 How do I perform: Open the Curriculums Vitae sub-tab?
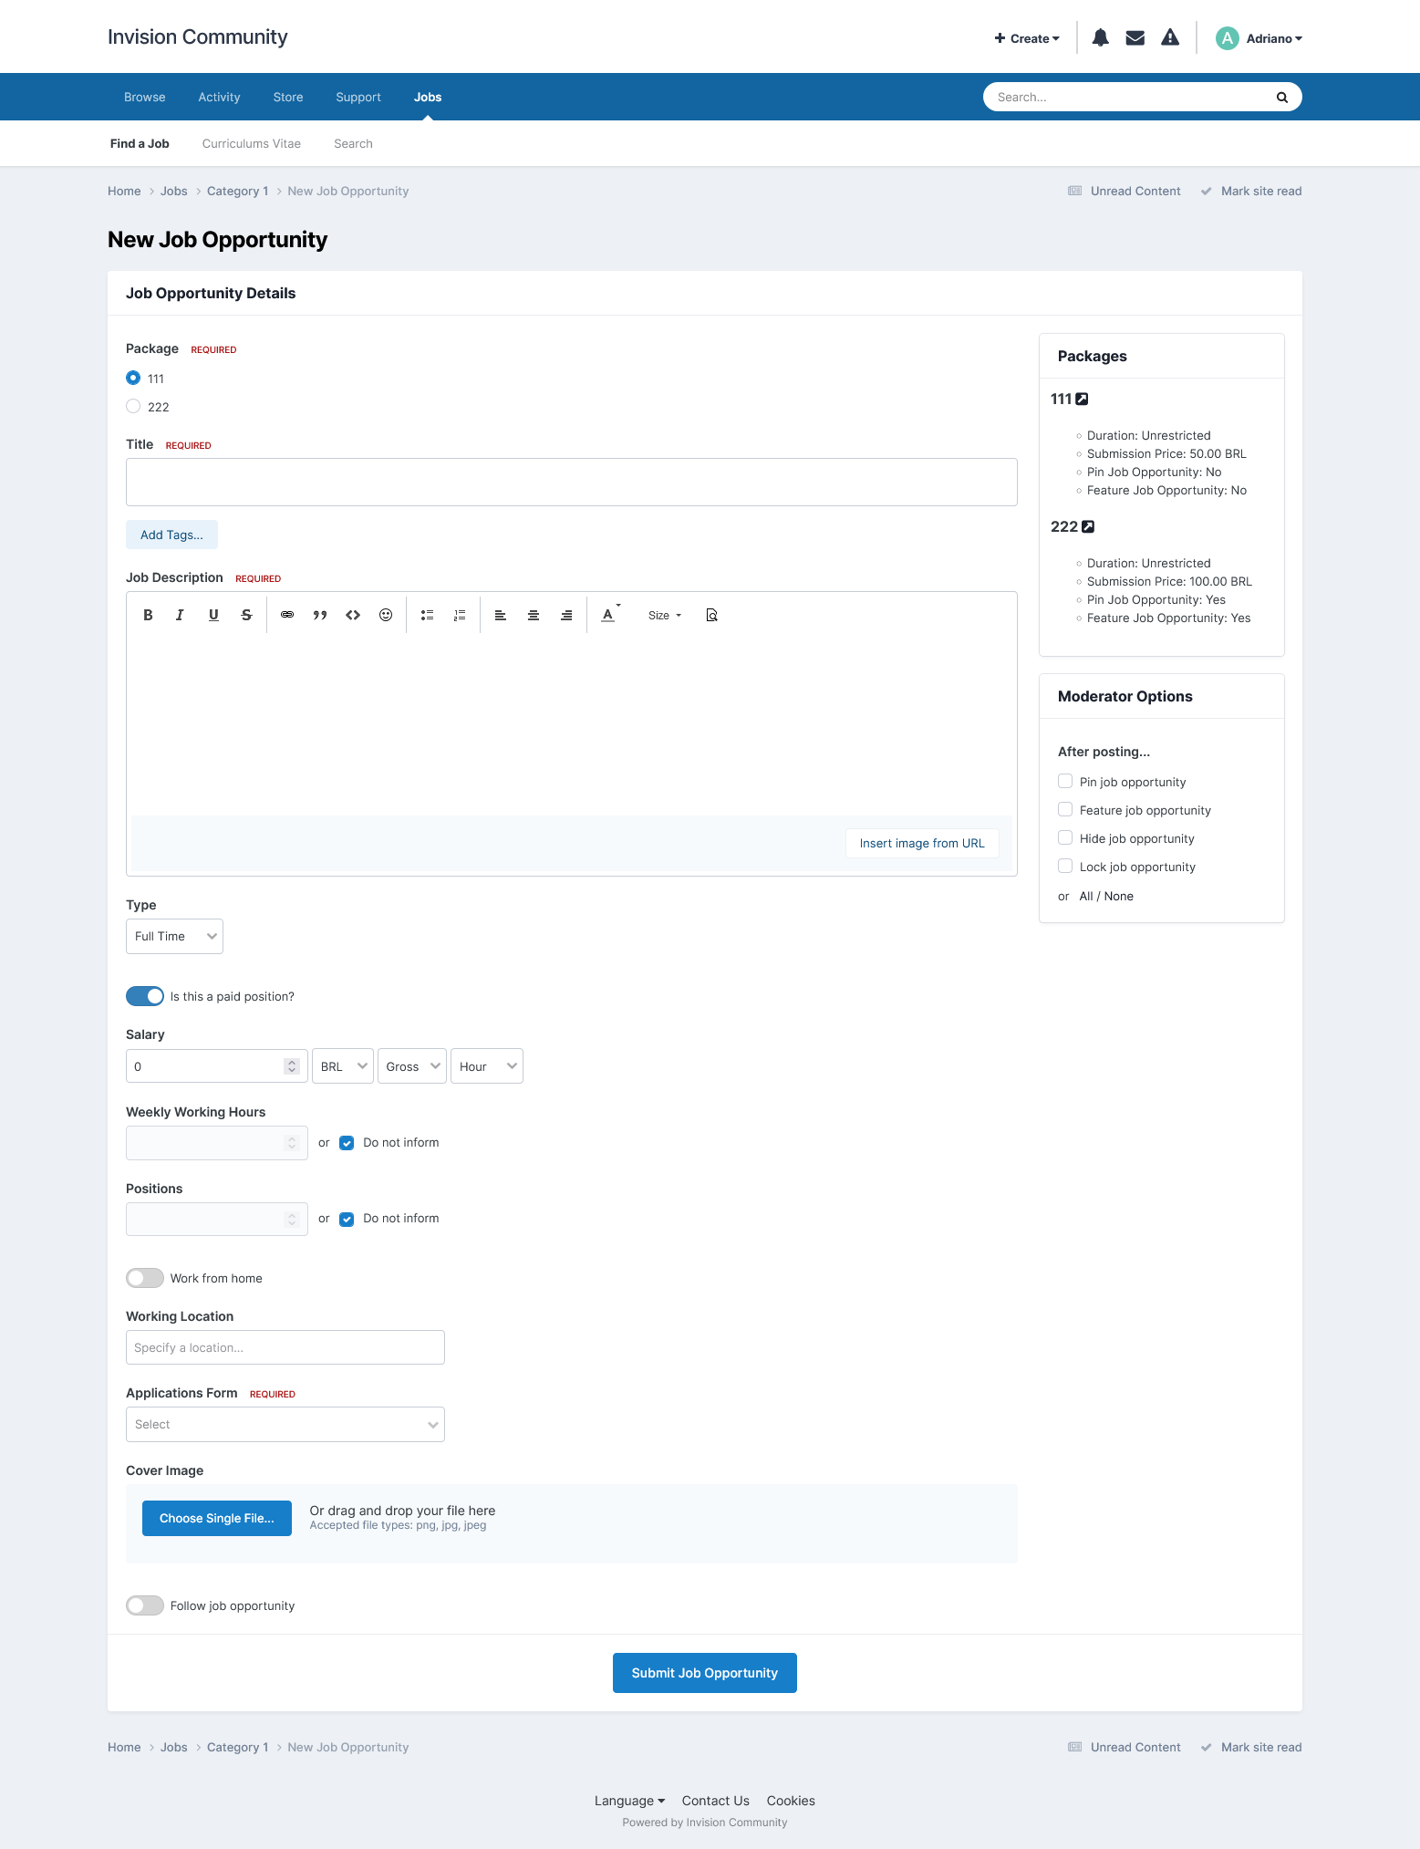pos(252,143)
